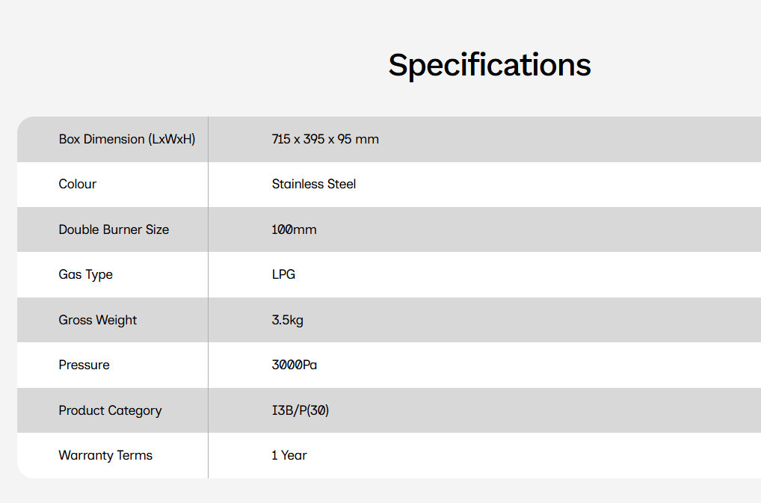This screenshot has width=761, height=503.
Task: Click the LPG gas type value
Action: [283, 274]
